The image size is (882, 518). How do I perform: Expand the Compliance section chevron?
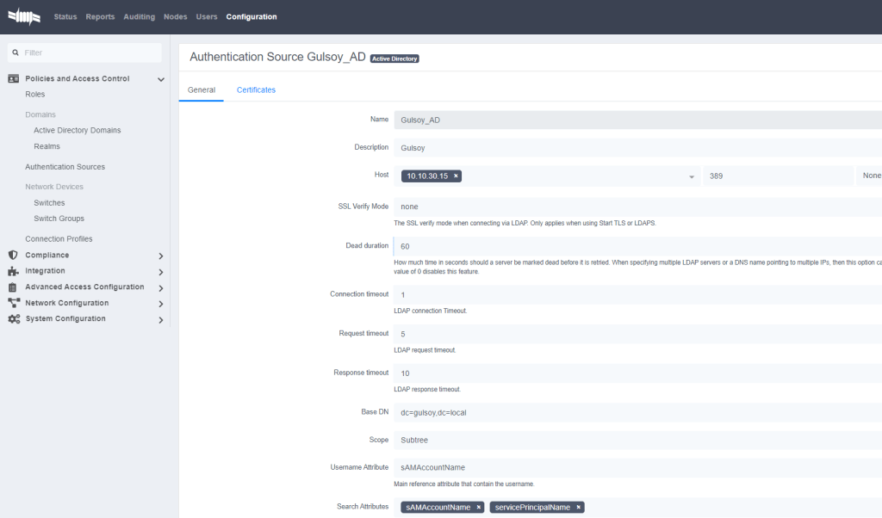pyautogui.click(x=160, y=256)
